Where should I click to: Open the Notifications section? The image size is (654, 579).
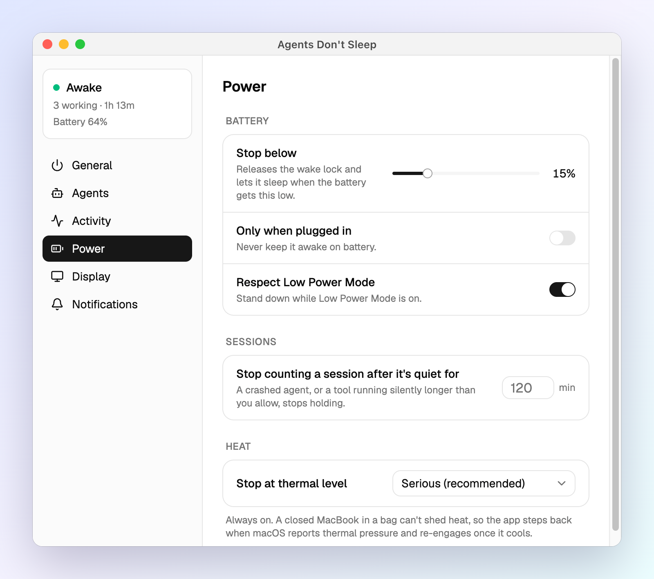pos(117,304)
